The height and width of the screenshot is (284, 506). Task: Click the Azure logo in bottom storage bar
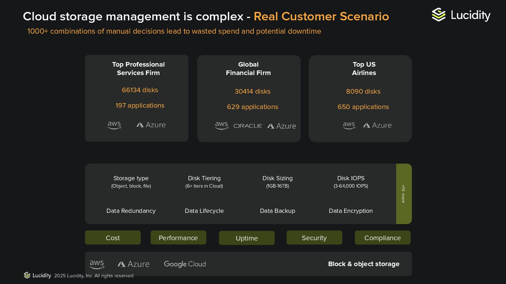point(134,264)
